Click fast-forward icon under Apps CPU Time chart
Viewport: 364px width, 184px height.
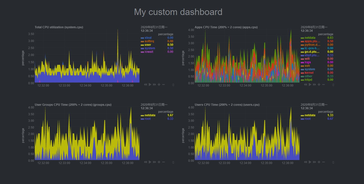point(314,85)
